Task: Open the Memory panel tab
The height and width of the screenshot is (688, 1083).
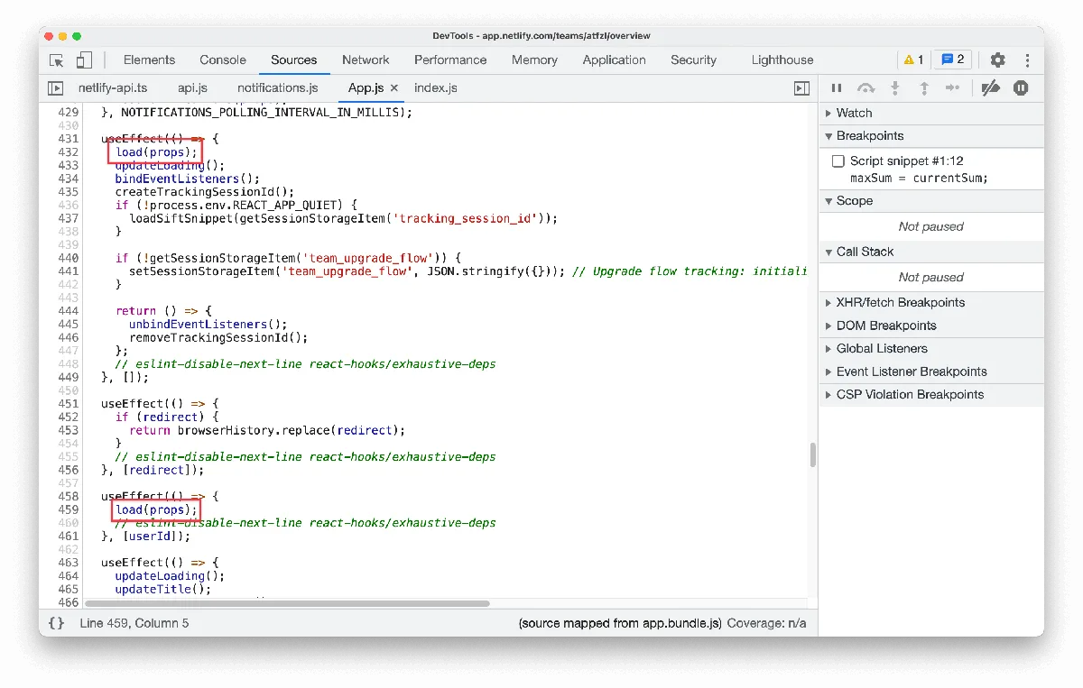Action: pos(534,60)
